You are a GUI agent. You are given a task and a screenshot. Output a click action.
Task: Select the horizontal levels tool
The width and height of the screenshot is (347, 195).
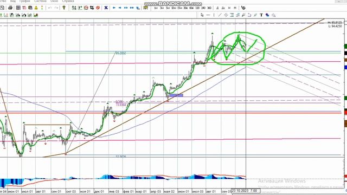pyautogui.click(x=232, y=15)
